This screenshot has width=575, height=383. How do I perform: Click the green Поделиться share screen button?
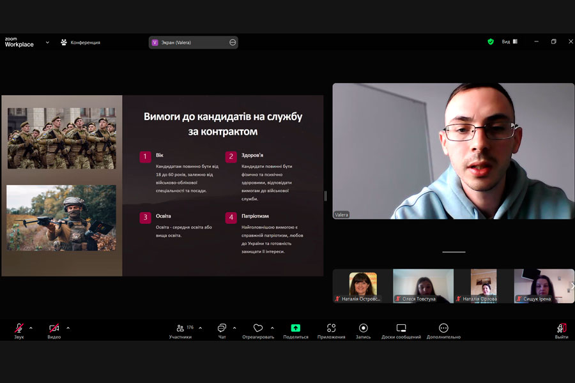[x=296, y=331]
